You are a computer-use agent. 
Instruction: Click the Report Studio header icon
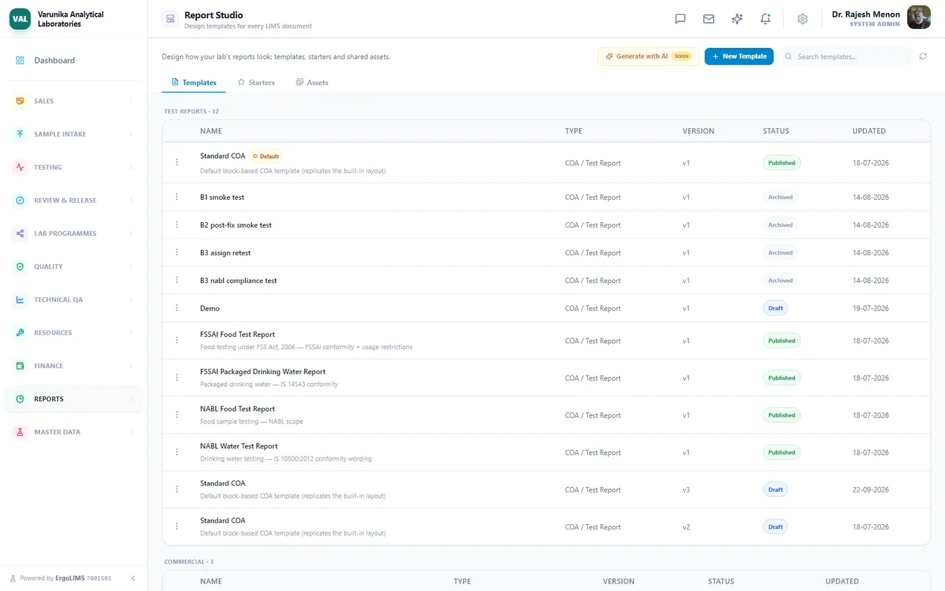170,19
